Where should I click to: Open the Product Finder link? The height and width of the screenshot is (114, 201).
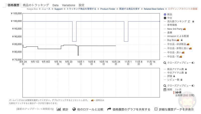pyautogui.click(x=108, y=9)
